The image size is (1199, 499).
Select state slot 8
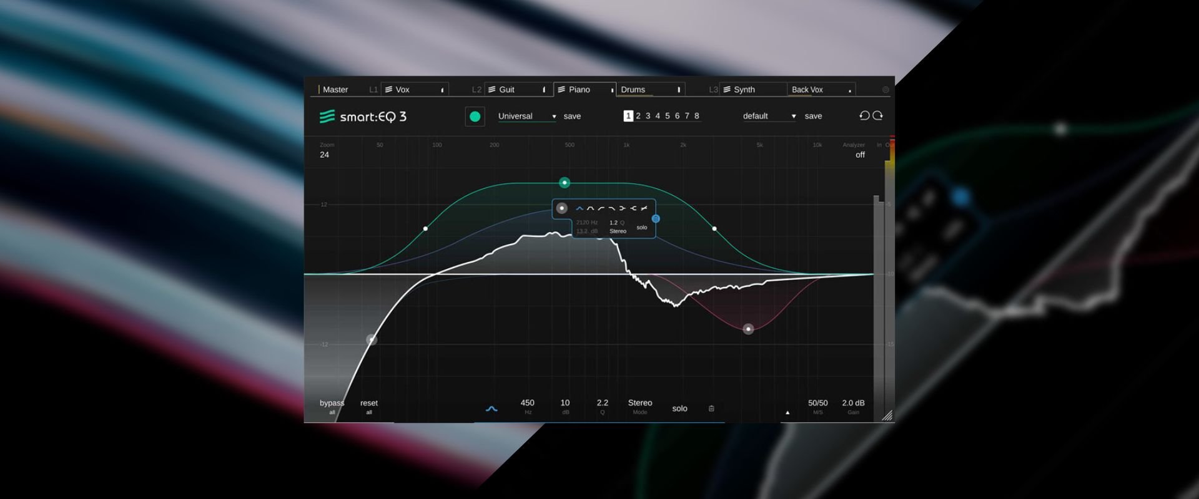tap(697, 116)
